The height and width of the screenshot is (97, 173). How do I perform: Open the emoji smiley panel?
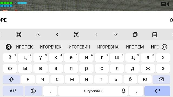164,47
